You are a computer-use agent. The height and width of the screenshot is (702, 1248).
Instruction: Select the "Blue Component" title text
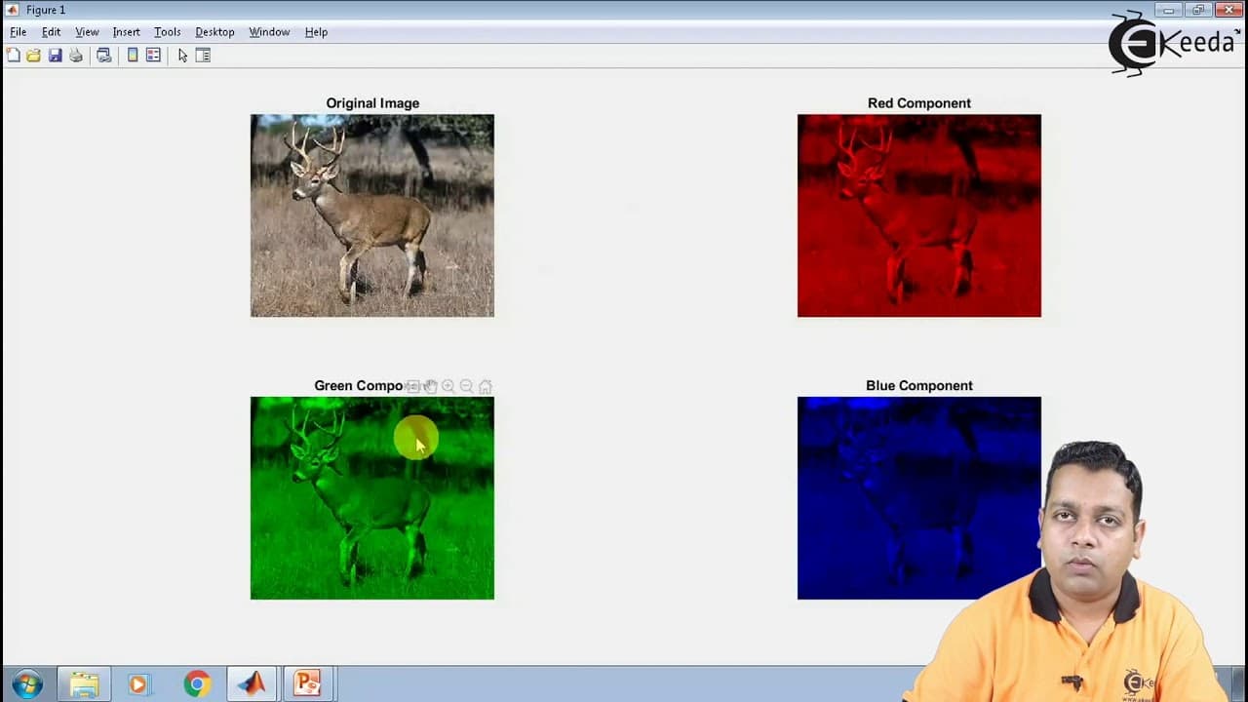(x=919, y=386)
